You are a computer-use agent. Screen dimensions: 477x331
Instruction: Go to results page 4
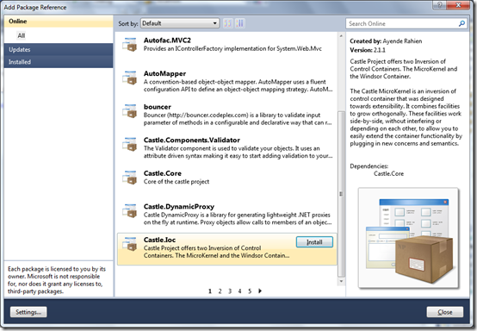pos(239,291)
